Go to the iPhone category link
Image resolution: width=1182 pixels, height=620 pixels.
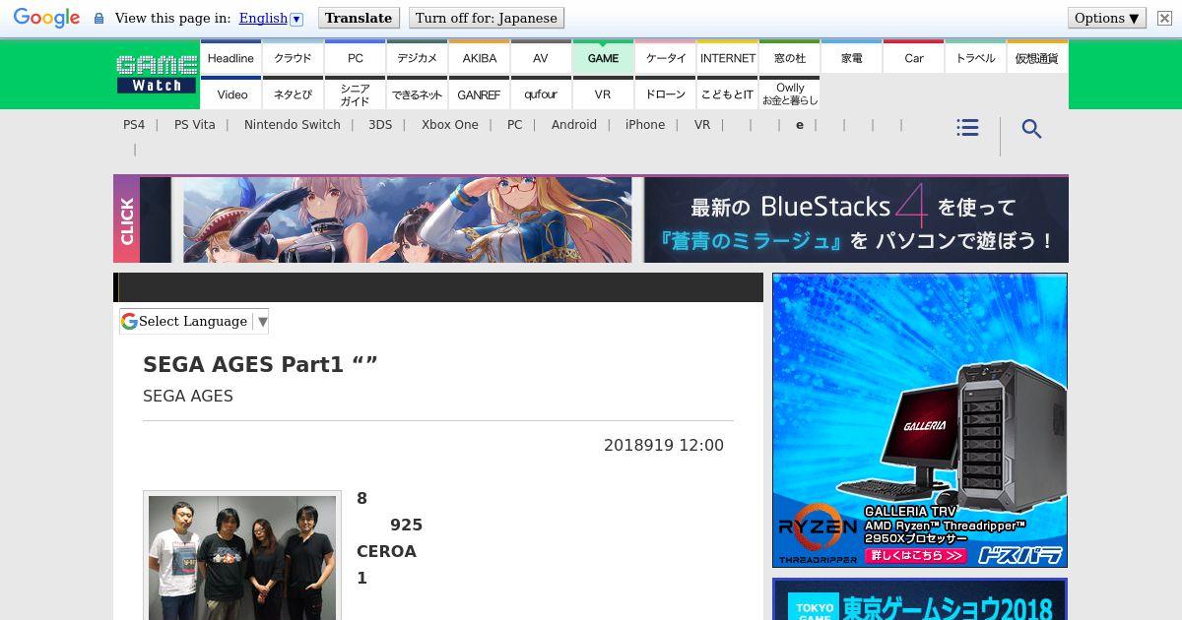click(645, 125)
